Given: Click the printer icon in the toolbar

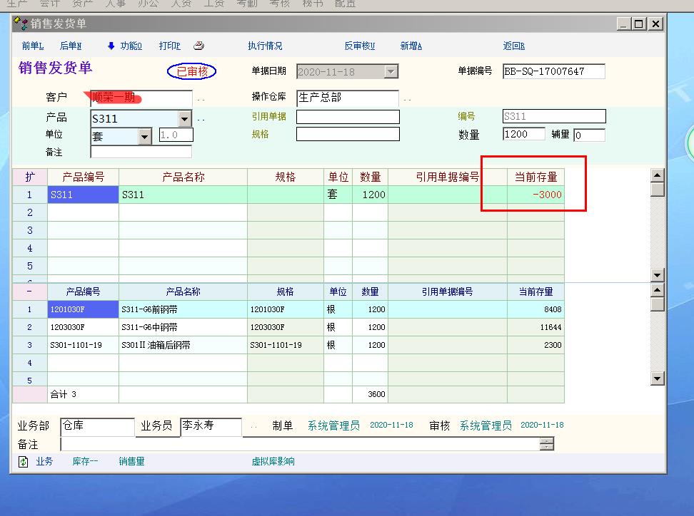Looking at the screenshot, I should 198,46.
